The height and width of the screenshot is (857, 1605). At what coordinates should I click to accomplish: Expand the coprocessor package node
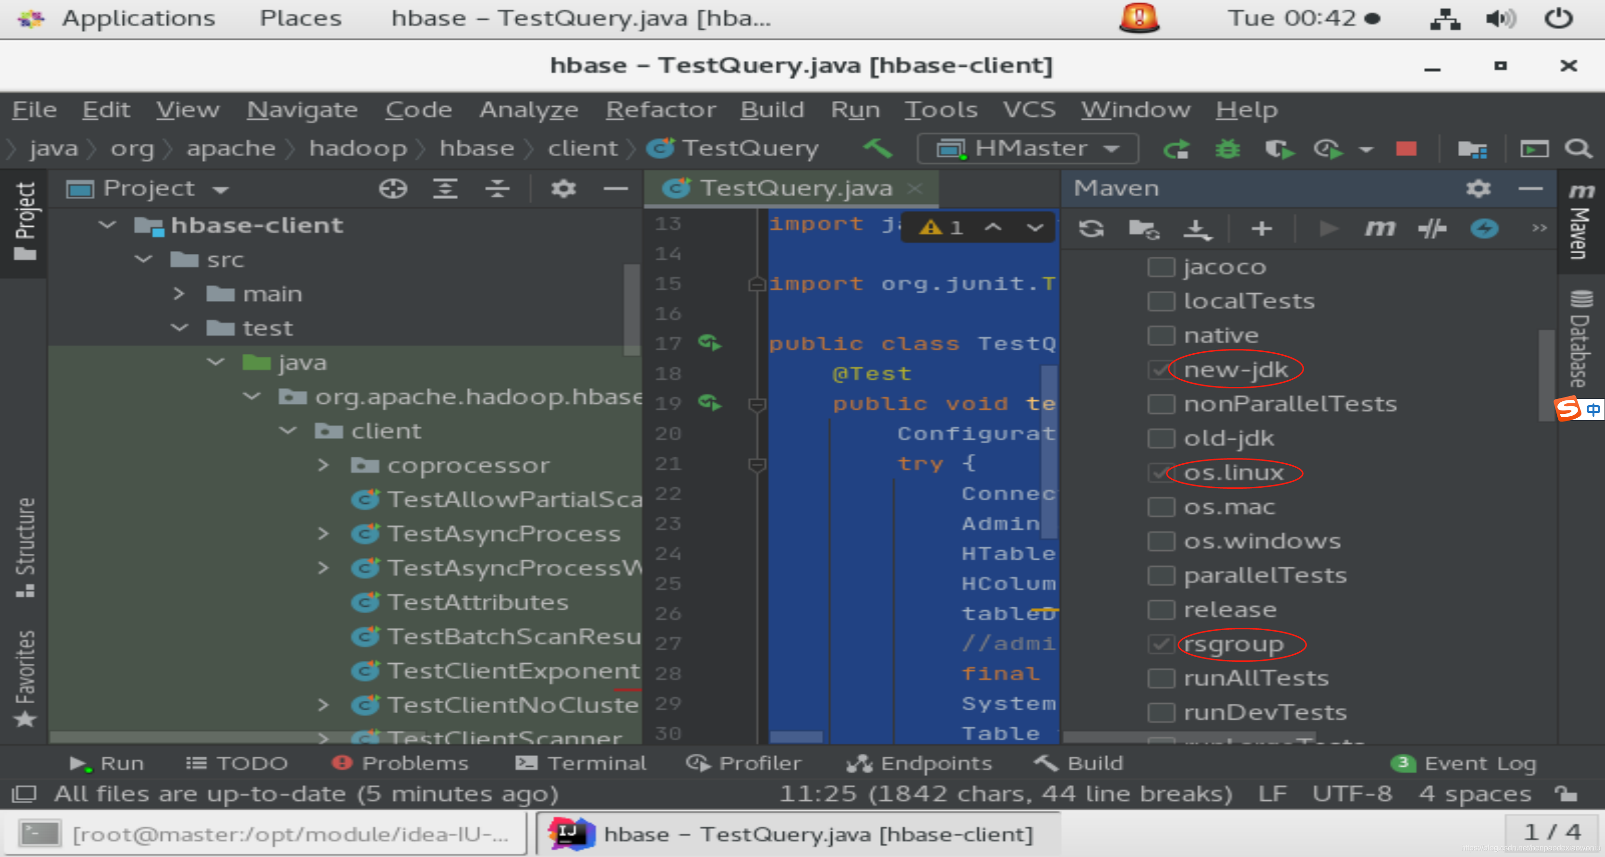[x=323, y=465]
